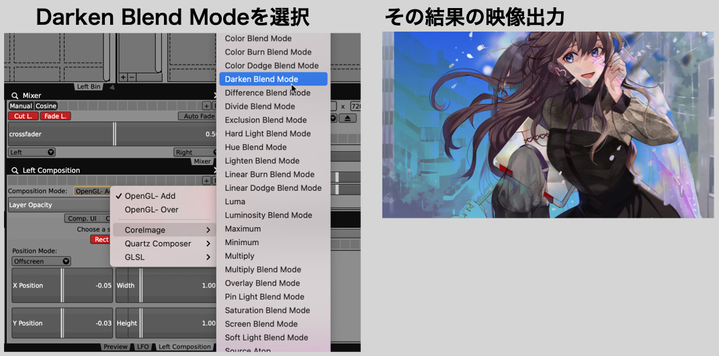Add a preset with Mixer plus button
The width and height of the screenshot is (719, 356).
pyautogui.click(x=206, y=106)
